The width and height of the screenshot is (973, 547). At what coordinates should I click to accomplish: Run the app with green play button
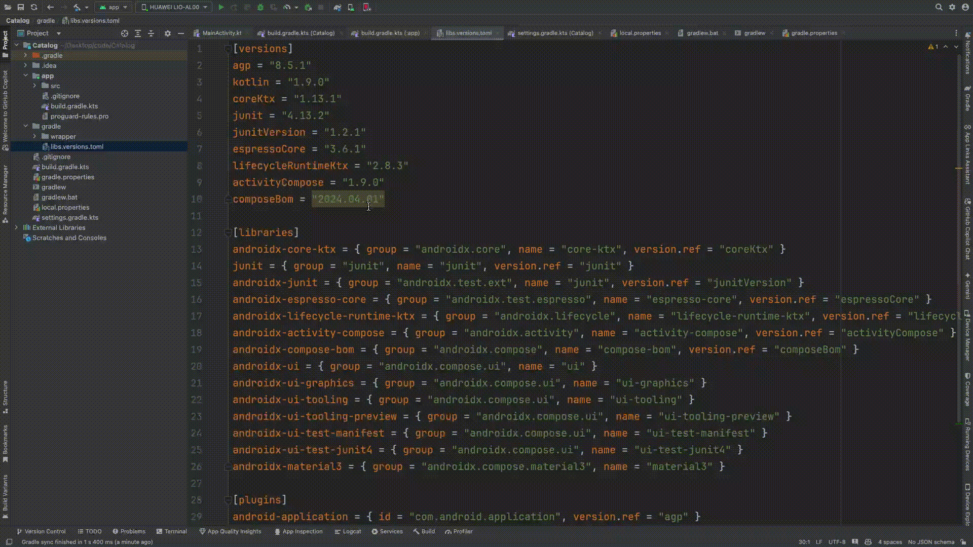(x=221, y=7)
